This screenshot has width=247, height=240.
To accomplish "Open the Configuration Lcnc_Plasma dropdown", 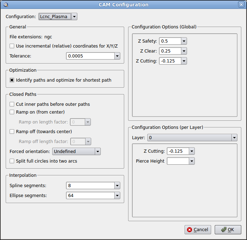I will pyautogui.click(x=74, y=17).
